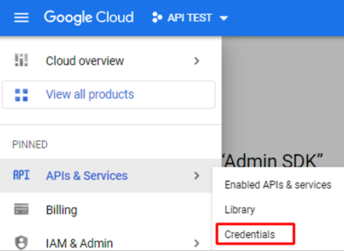Screen dimensions: 344x251
Task: Click the View all products grid icon
Action: tap(21, 95)
